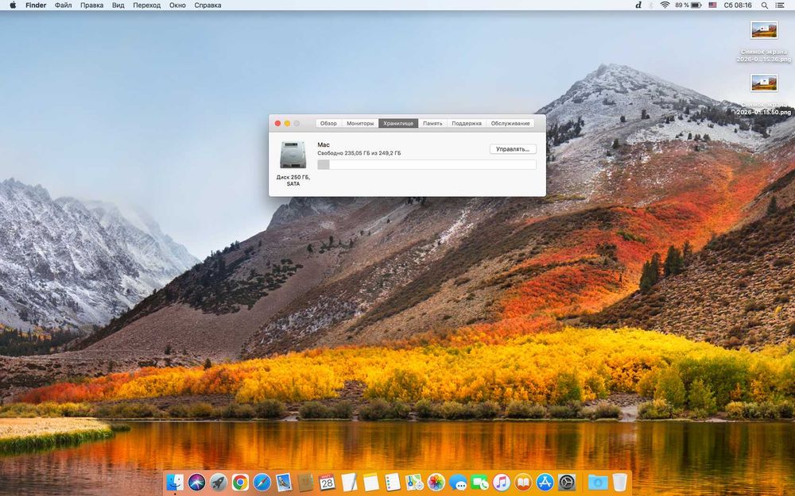Select screenshot file ending 15.50.png
Screen dimensions: 795x496
pos(763,94)
